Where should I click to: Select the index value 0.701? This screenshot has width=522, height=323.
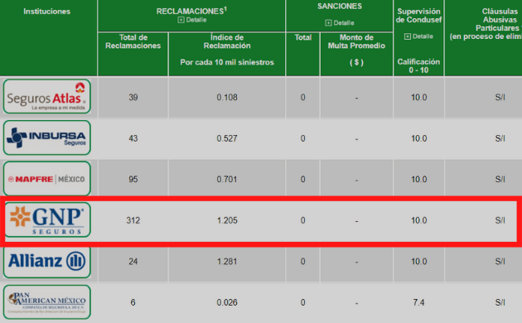(227, 179)
